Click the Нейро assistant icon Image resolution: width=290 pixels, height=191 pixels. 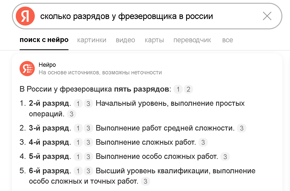coord(27,69)
